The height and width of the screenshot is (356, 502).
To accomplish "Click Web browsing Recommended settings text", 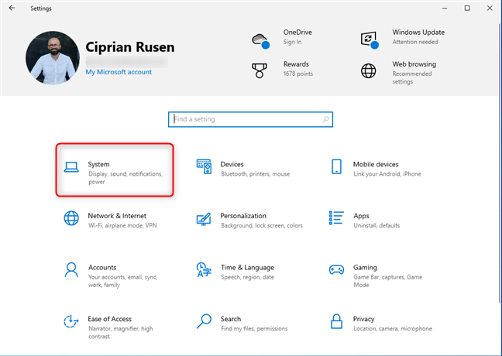I will [411, 77].
